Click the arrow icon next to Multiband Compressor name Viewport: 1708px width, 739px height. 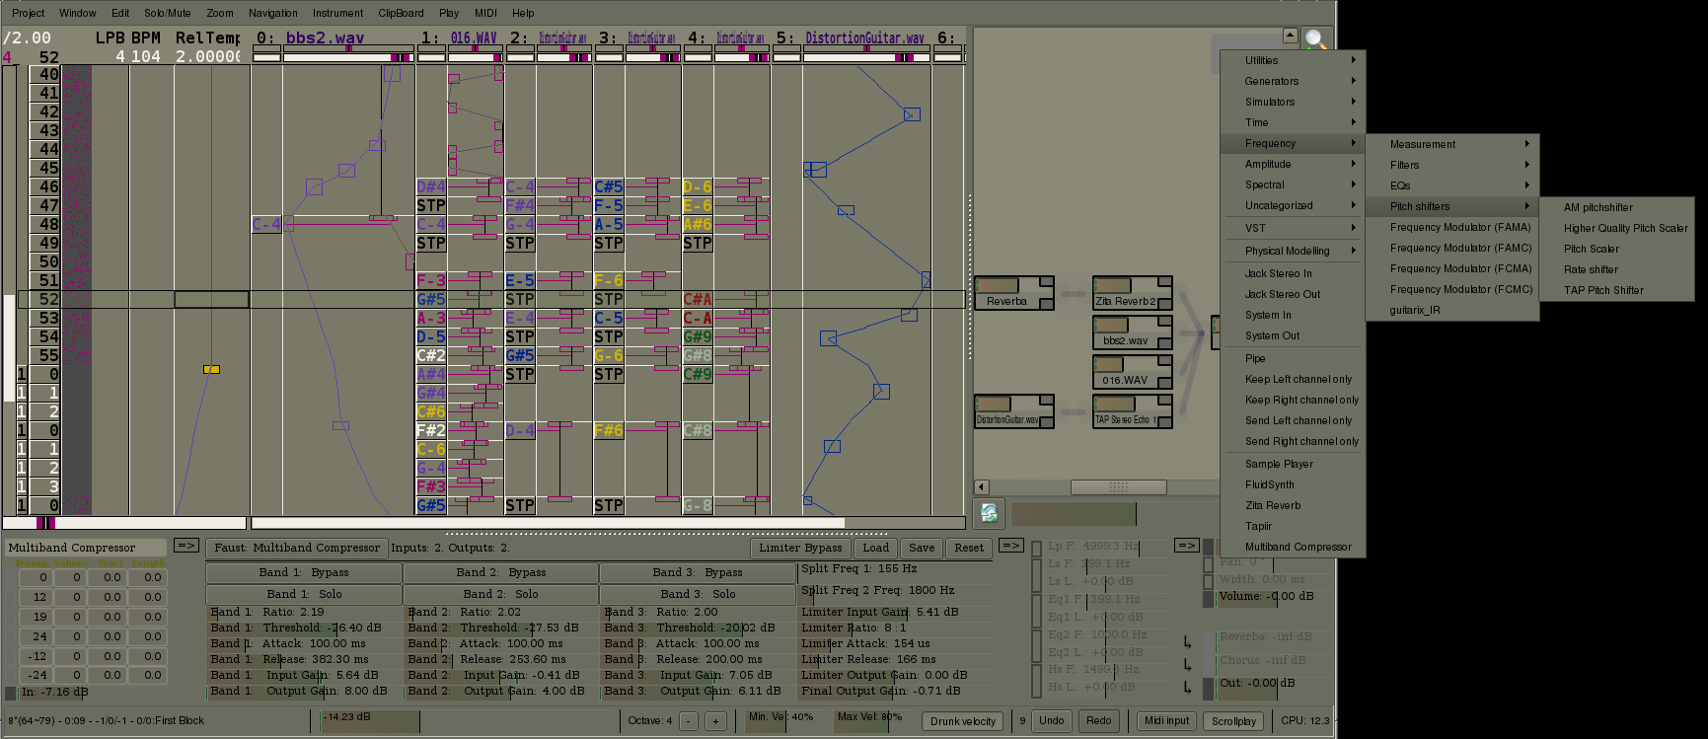(x=186, y=546)
